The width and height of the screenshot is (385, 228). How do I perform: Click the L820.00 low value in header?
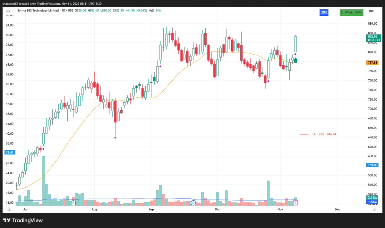(x=106, y=11)
